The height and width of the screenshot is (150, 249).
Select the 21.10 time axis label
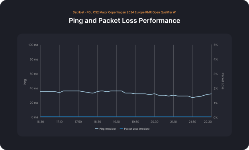(173, 122)
